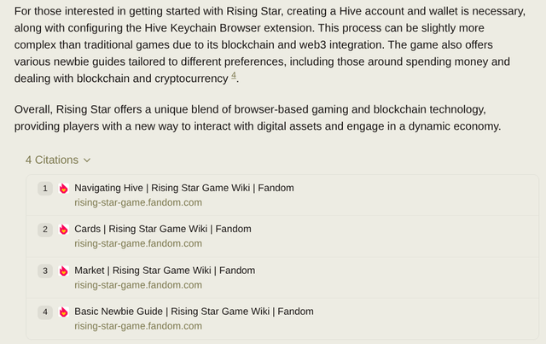
Task: Open Navigating Hive wiki page title
Action: click(184, 188)
